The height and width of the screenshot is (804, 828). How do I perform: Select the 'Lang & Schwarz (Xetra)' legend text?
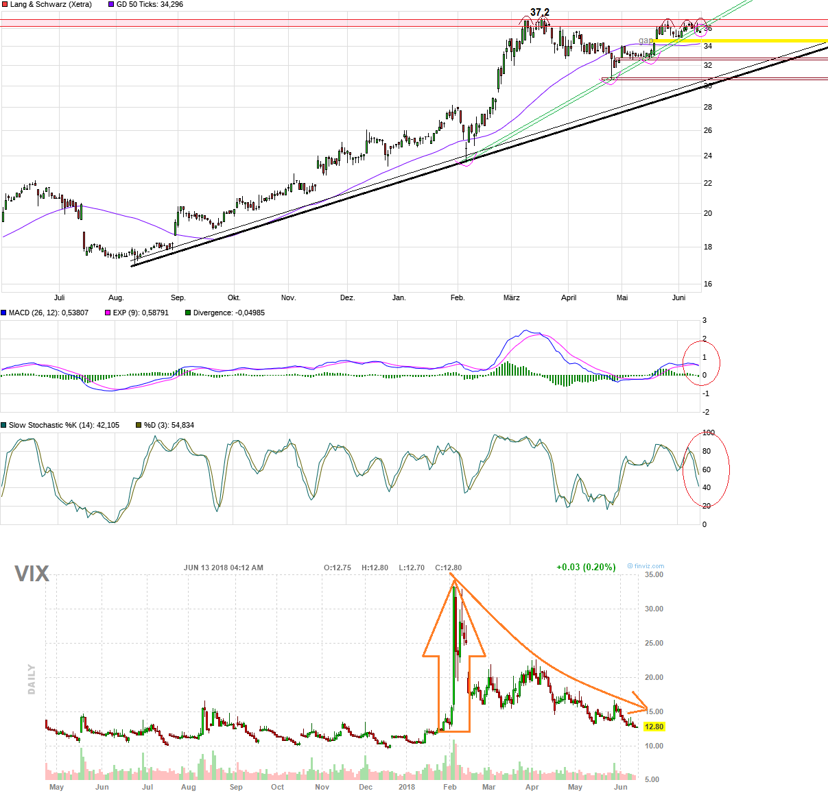point(50,4)
